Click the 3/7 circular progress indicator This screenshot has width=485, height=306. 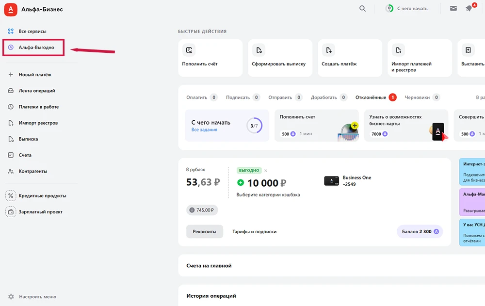click(254, 126)
